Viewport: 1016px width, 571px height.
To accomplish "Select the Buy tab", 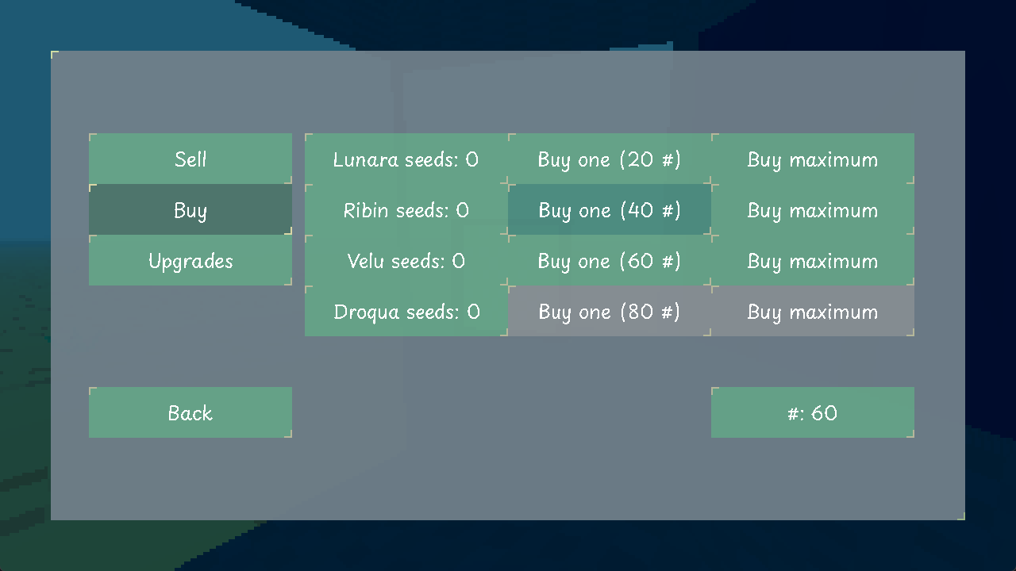I will (x=190, y=210).
